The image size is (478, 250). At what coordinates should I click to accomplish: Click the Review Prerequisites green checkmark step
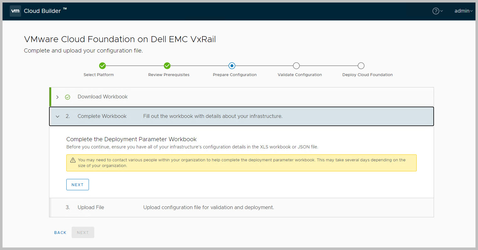(167, 66)
